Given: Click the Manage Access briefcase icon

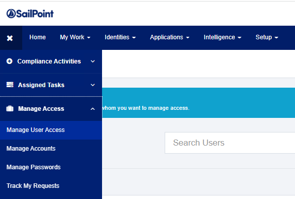Looking at the screenshot, I should tap(10, 109).
